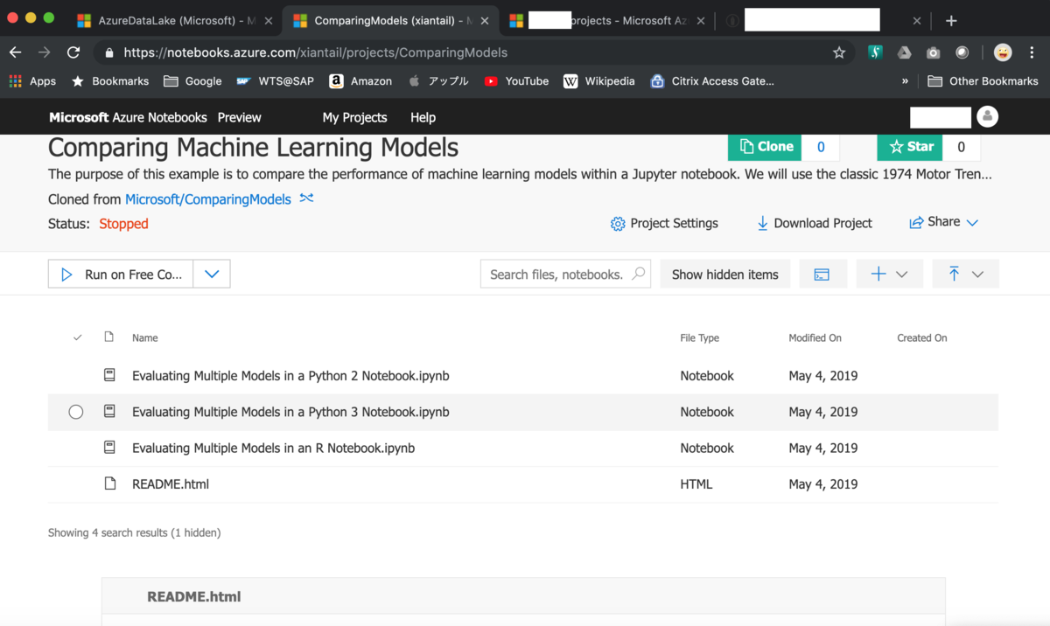The height and width of the screenshot is (626, 1050).
Task: Open the Microsoft/ComparingModels link
Action: pyautogui.click(x=208, y=199)
